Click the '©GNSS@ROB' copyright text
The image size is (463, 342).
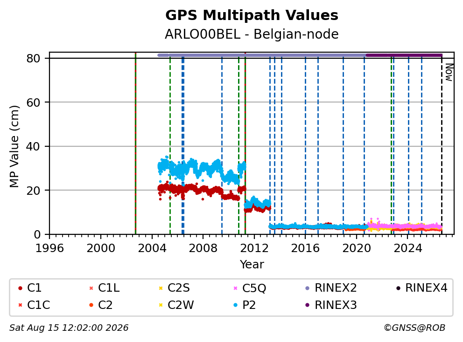pos(414,328)
